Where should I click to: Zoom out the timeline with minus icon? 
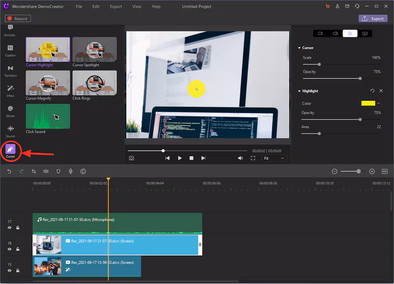pyautogui.click(x=334, y=171)
